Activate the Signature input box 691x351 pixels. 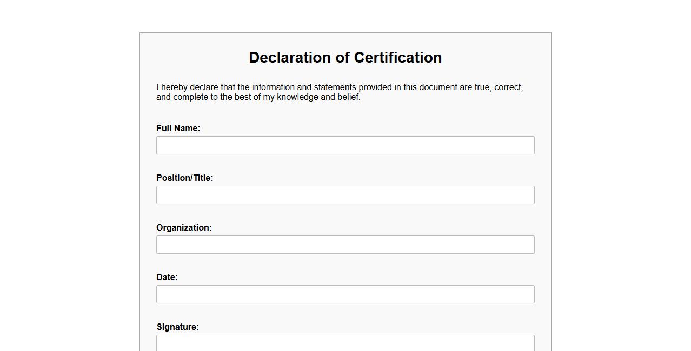pos(345,343)
